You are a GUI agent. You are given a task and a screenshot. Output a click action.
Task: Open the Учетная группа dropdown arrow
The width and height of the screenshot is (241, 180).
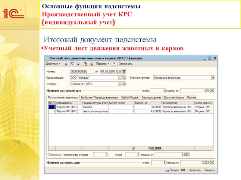(x=213, y=77)
